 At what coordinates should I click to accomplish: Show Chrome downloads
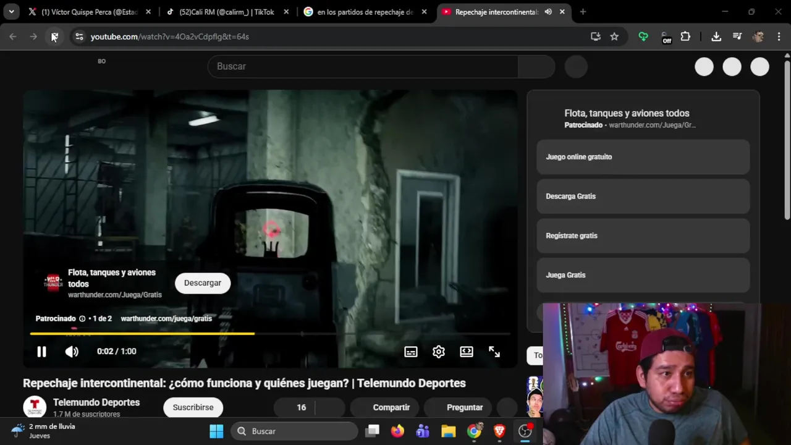click(x=716, y=36)
